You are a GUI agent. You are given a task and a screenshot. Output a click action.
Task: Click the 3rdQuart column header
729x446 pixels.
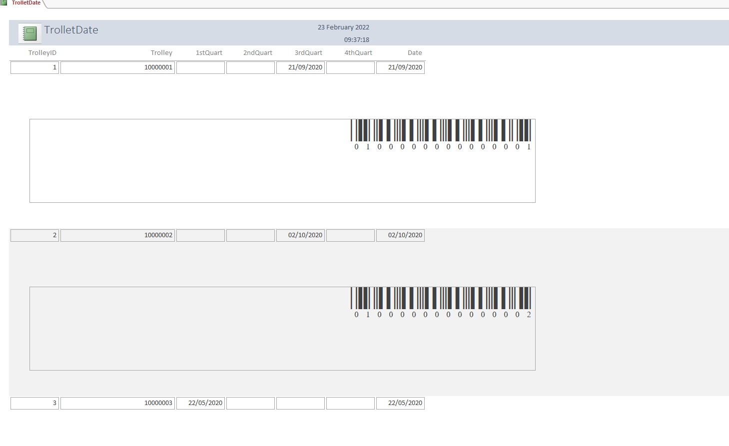(308, 53)
